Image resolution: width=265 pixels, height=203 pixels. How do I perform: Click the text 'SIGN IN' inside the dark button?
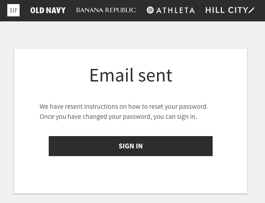coord(131,146)
